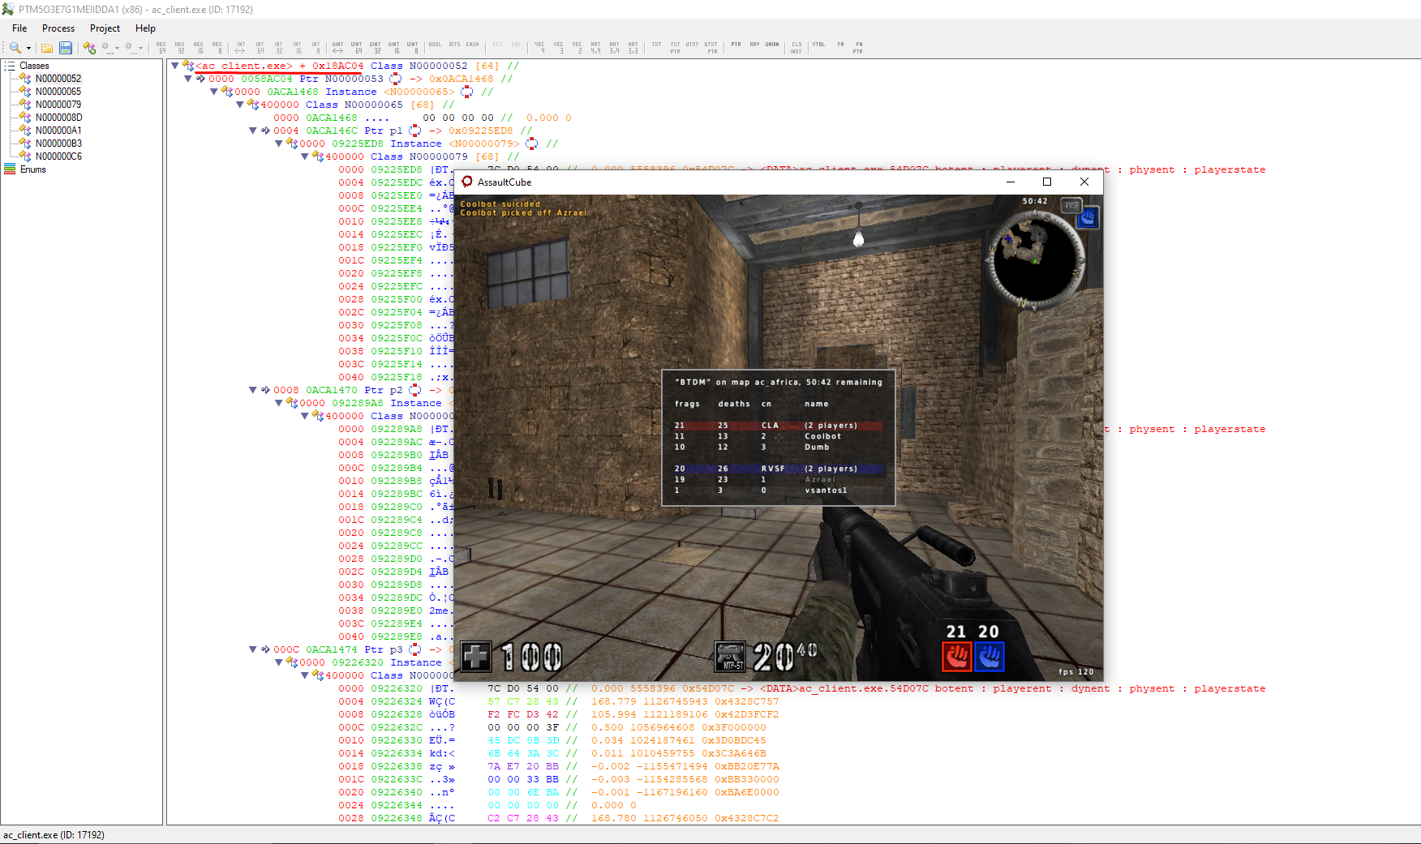Collapse the Ptr p1 node arrow
The image size is (1421, 844).
click(252, 131)
